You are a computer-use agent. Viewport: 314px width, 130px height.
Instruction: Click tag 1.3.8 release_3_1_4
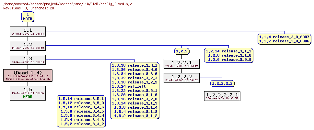coord(136,107)
